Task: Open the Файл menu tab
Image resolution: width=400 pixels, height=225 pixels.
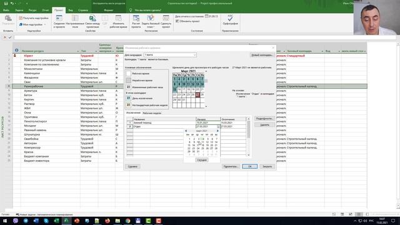Action: 6,10
